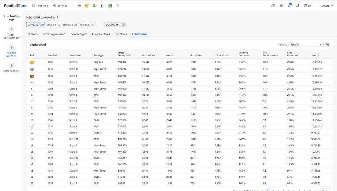337x191 pixels.
Task: Click the notification bell icon
Action: click(289, 6)
